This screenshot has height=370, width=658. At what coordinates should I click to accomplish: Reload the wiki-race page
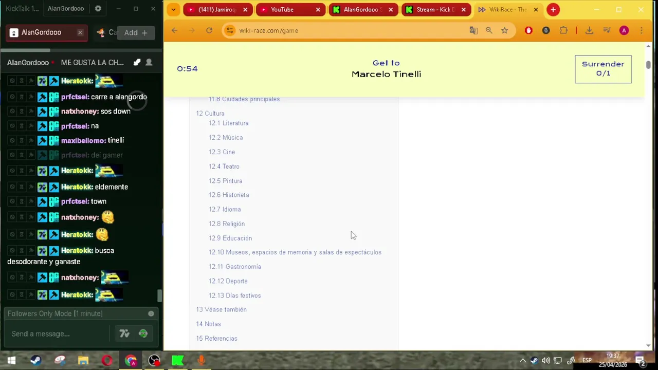pos(209,30)
